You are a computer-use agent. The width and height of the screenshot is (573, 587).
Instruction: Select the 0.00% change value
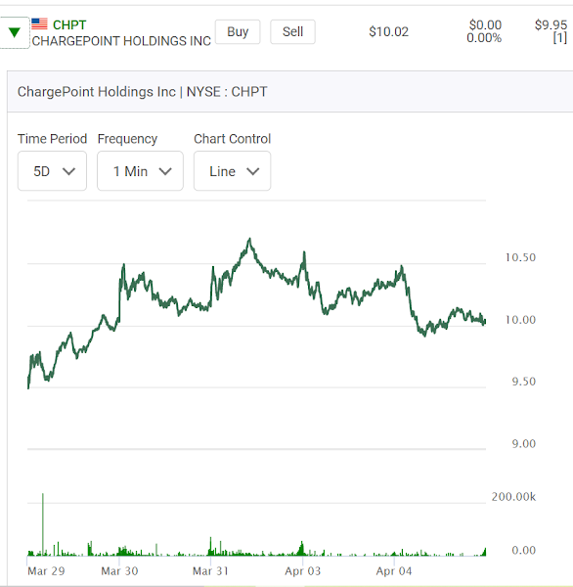tap(484, 38)
